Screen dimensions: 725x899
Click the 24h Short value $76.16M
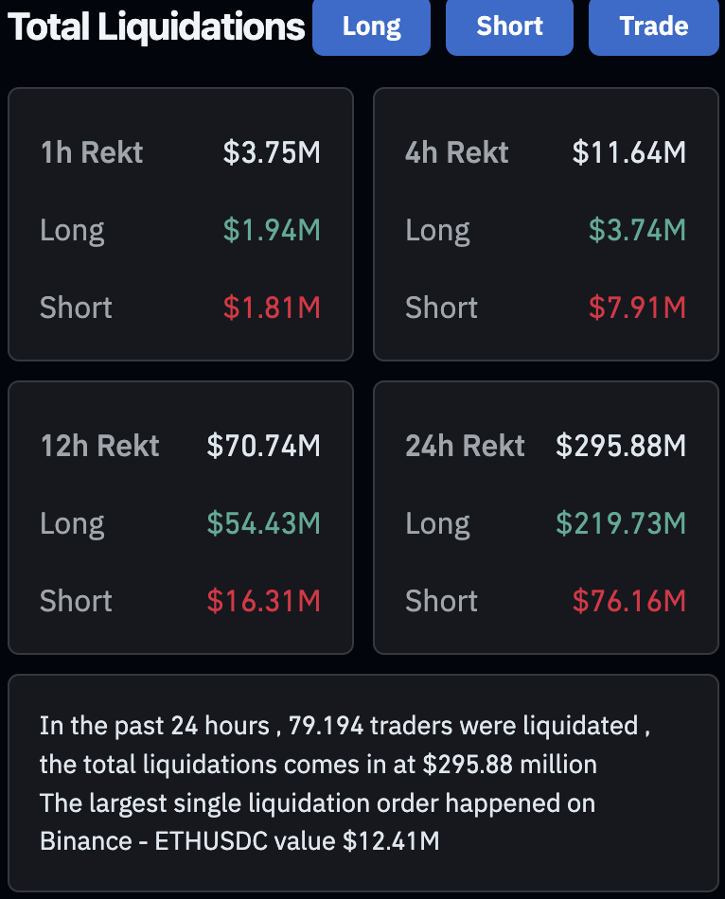(628, 601)
